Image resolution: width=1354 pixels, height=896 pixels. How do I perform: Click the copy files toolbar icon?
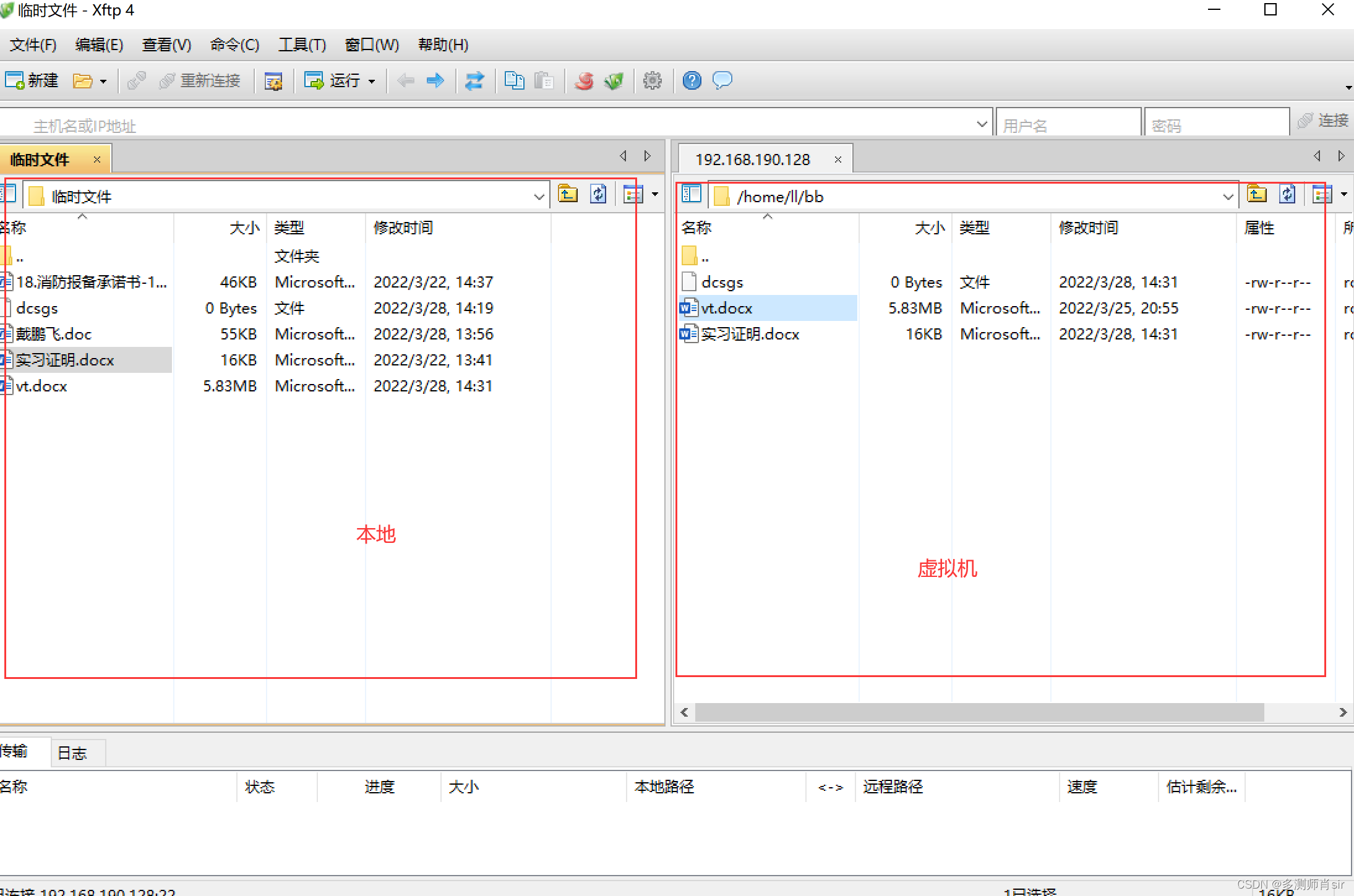pyautogui.click(x=514, y=80)
